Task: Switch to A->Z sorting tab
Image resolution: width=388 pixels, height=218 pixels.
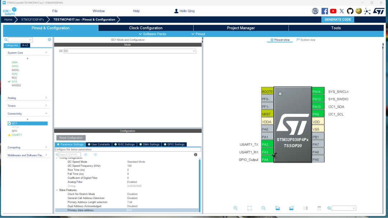Action: coord(25,46)
